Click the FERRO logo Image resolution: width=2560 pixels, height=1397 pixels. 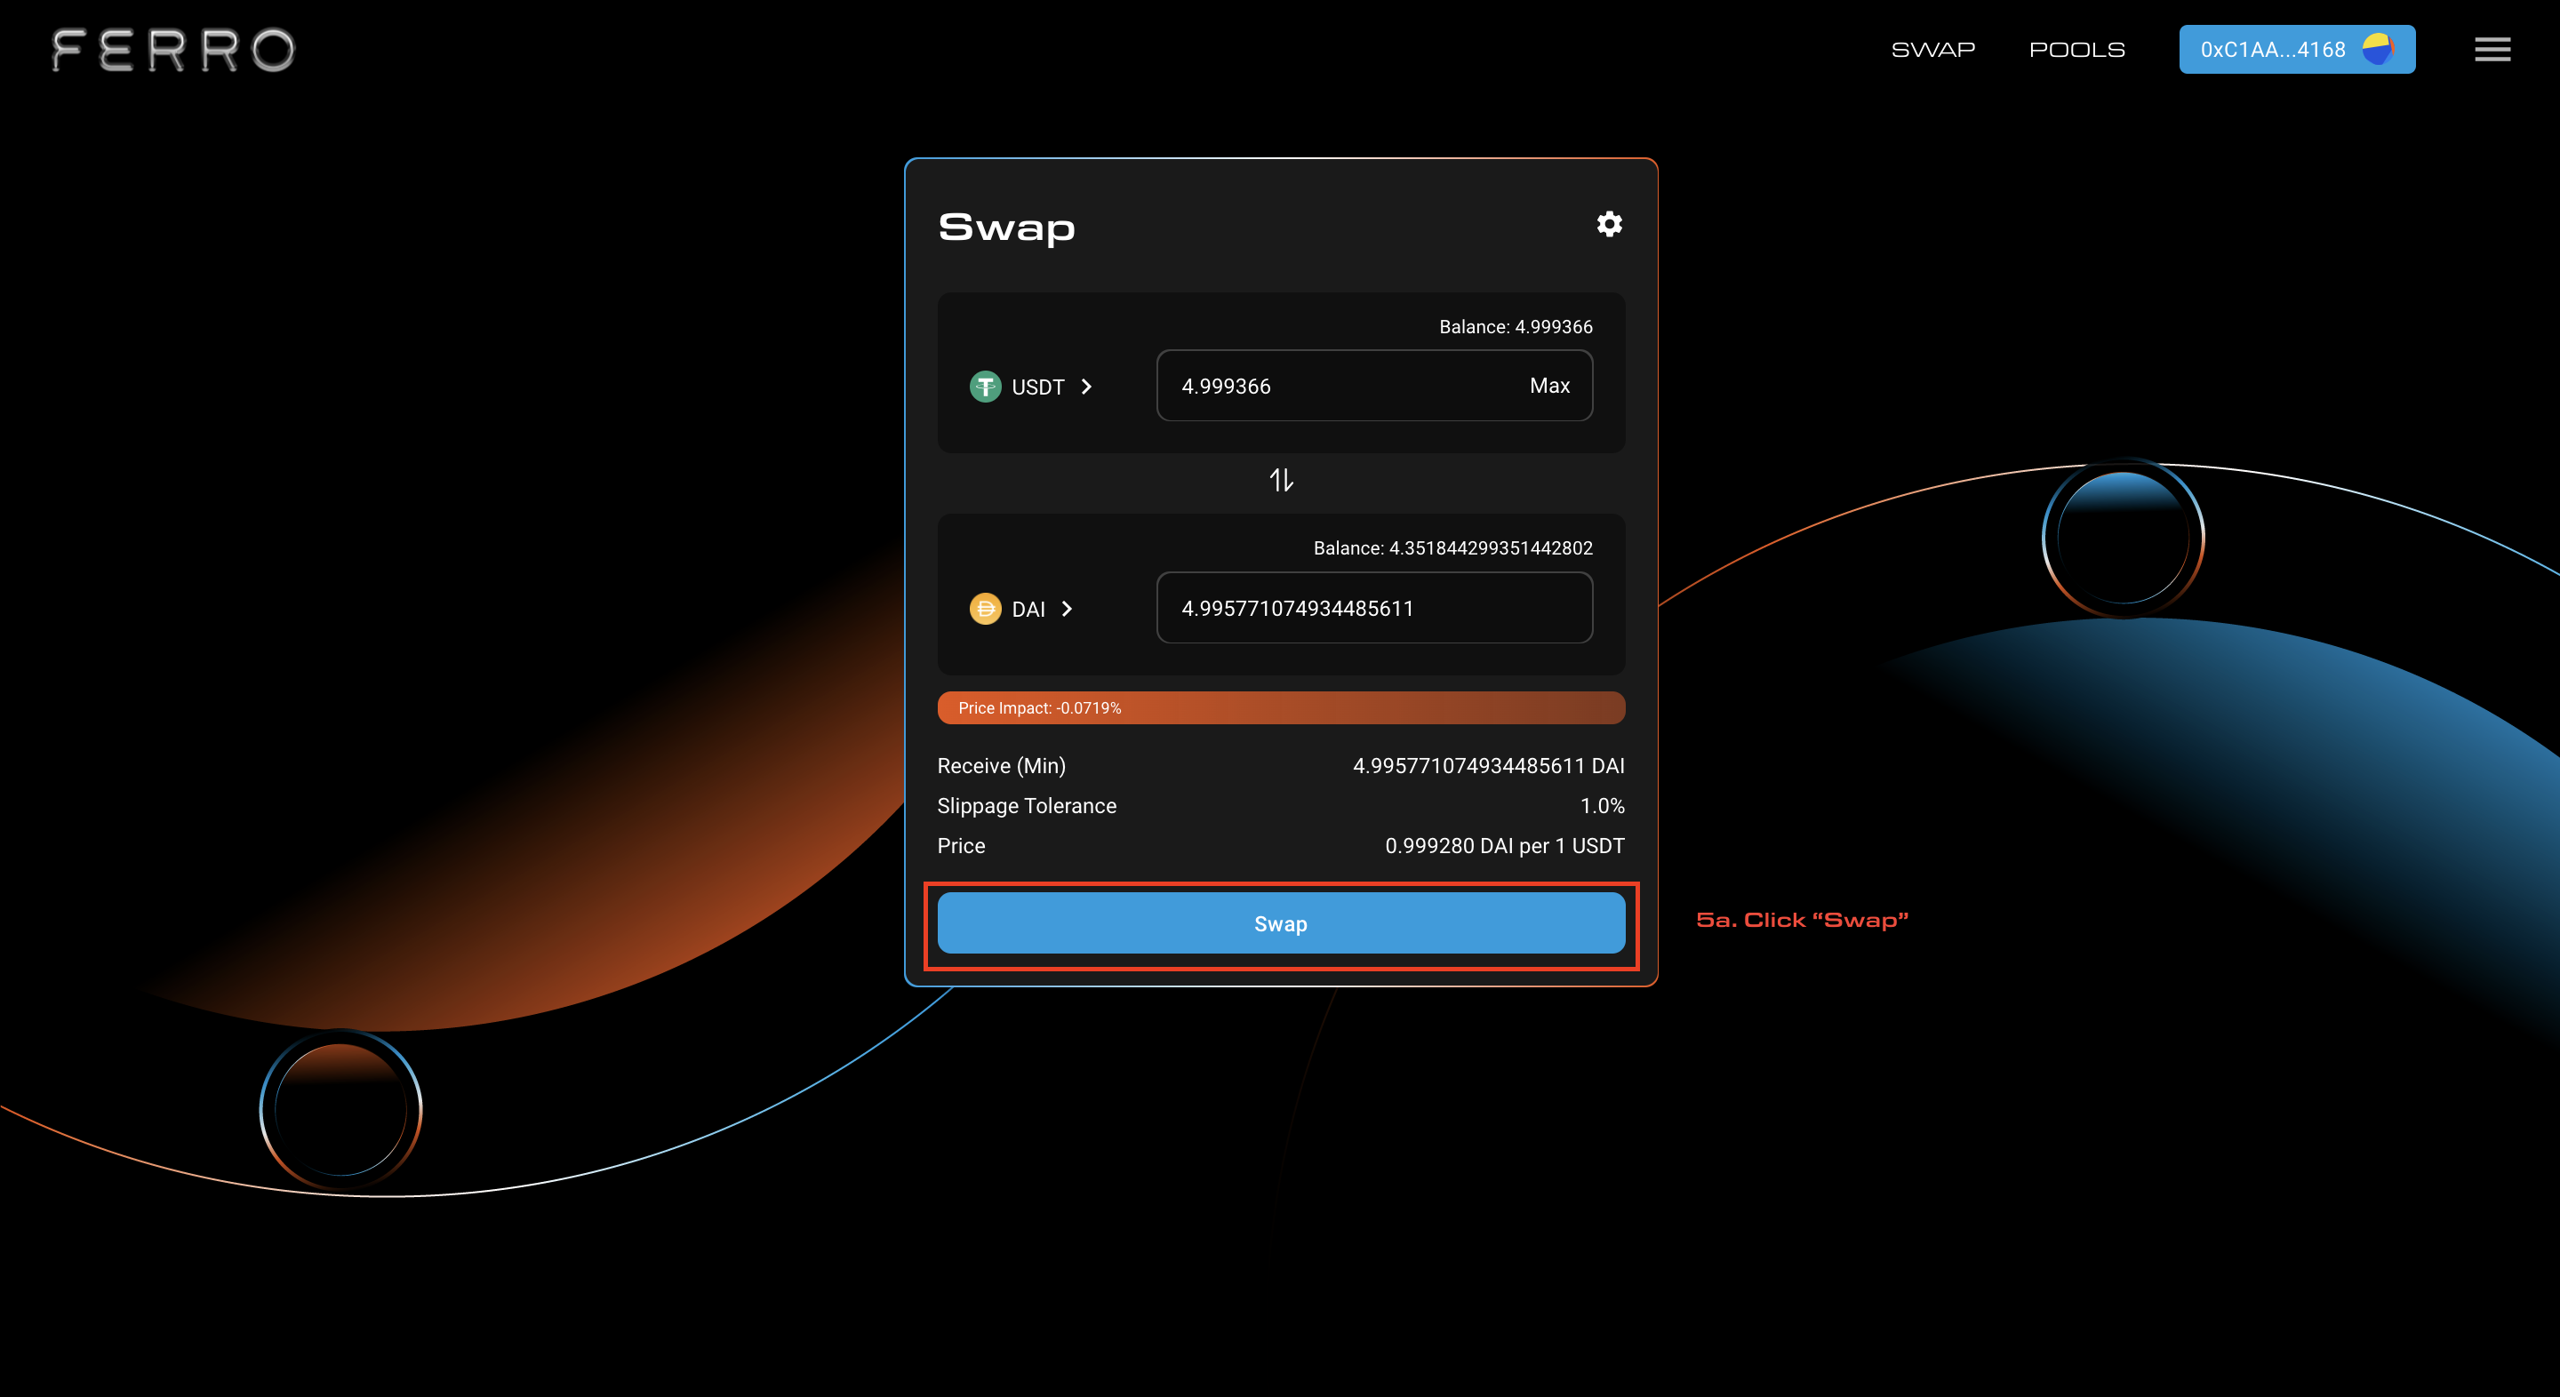tap(174, 50)
